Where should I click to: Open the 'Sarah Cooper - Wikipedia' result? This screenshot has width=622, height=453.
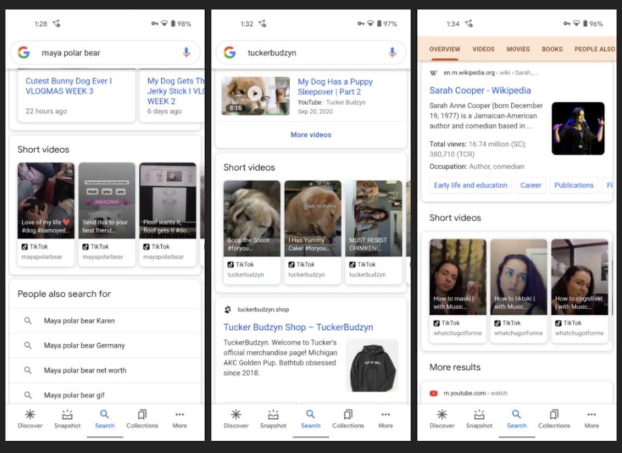pos(480,90)
